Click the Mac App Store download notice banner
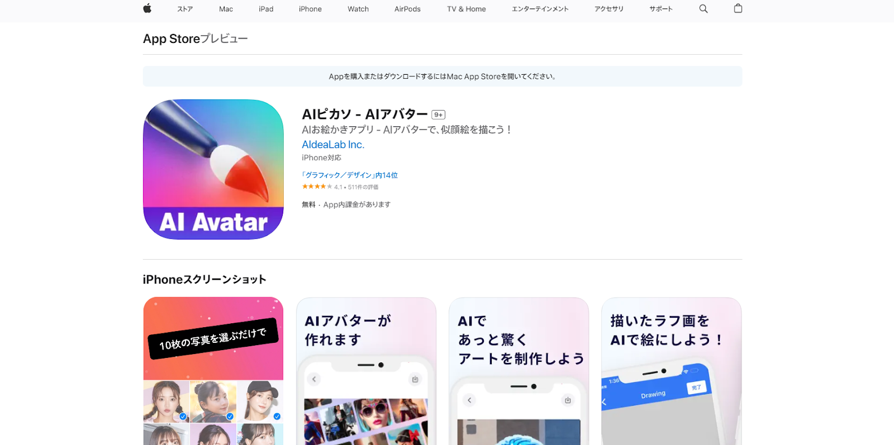Image resolution: width=894 pixels, height=445 pixels. coord(443,76)
